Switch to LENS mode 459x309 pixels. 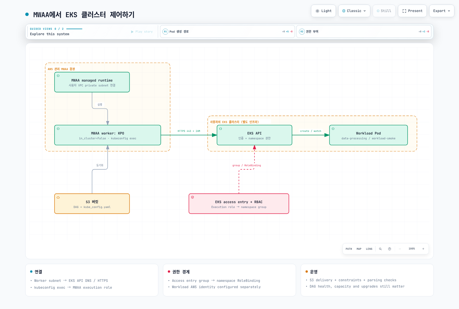tap(369, 249)
